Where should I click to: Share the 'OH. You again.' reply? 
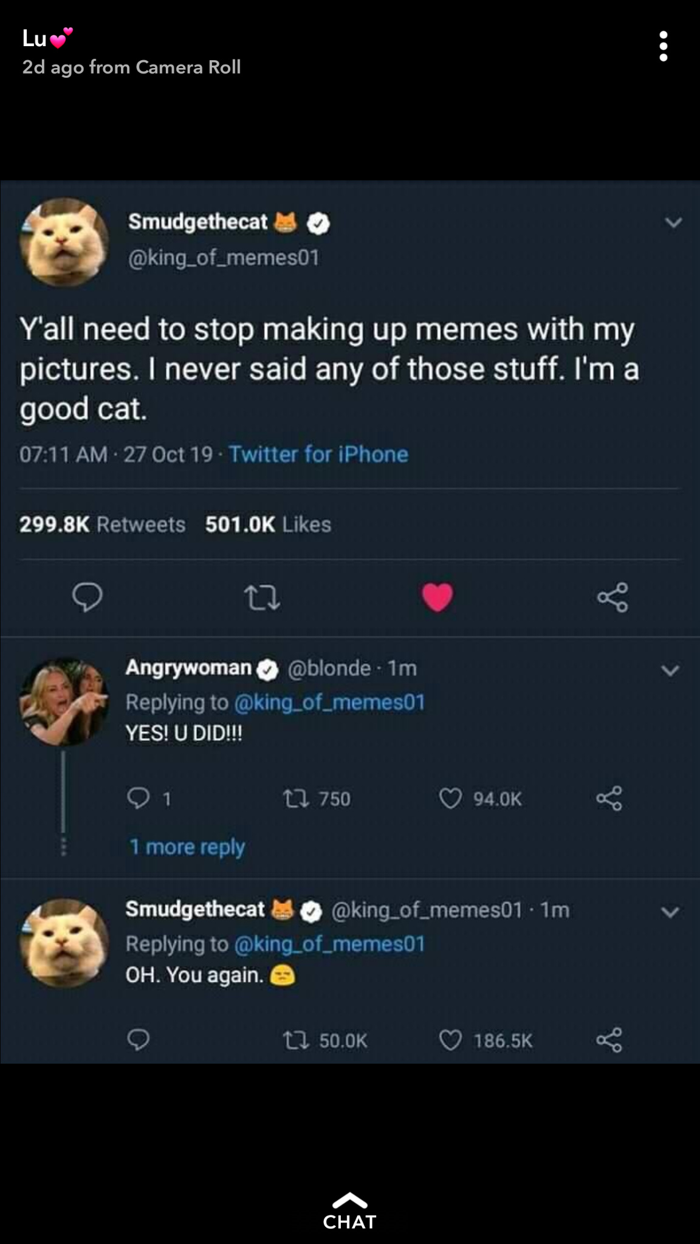click(609, 1040)
